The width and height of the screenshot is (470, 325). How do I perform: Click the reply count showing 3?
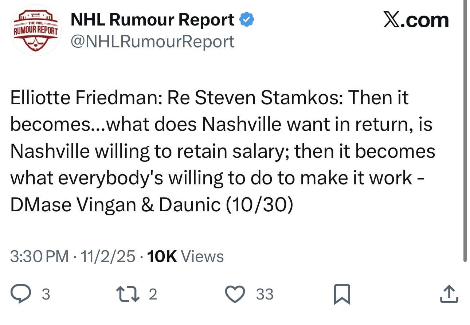pos(45,294)
